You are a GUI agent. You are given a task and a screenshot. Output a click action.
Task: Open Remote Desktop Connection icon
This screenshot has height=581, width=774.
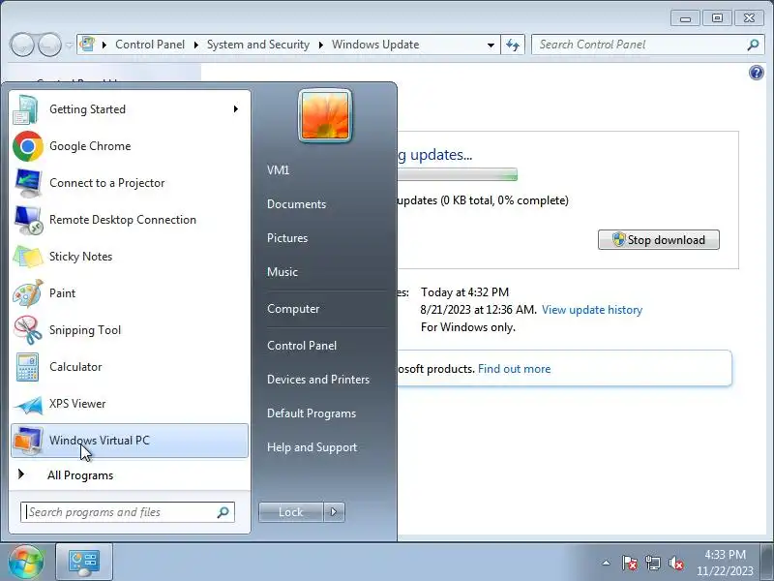click(x=28, y=220)
